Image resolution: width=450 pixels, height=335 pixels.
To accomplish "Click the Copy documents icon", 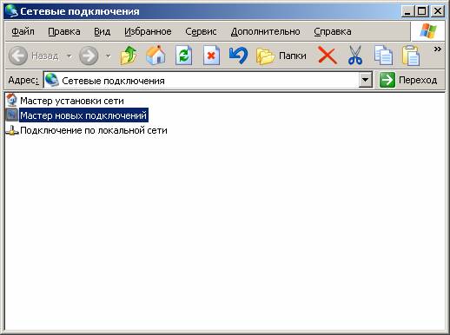I will click(x=383, y=56).
